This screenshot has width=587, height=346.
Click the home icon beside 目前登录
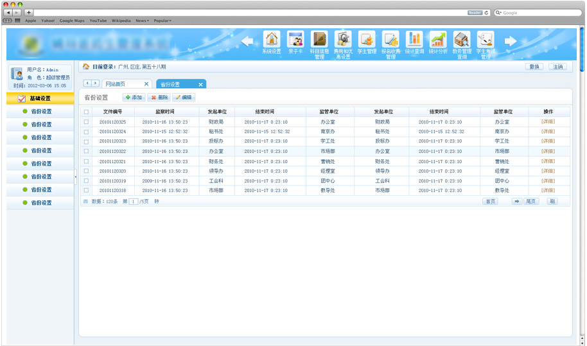86,67
